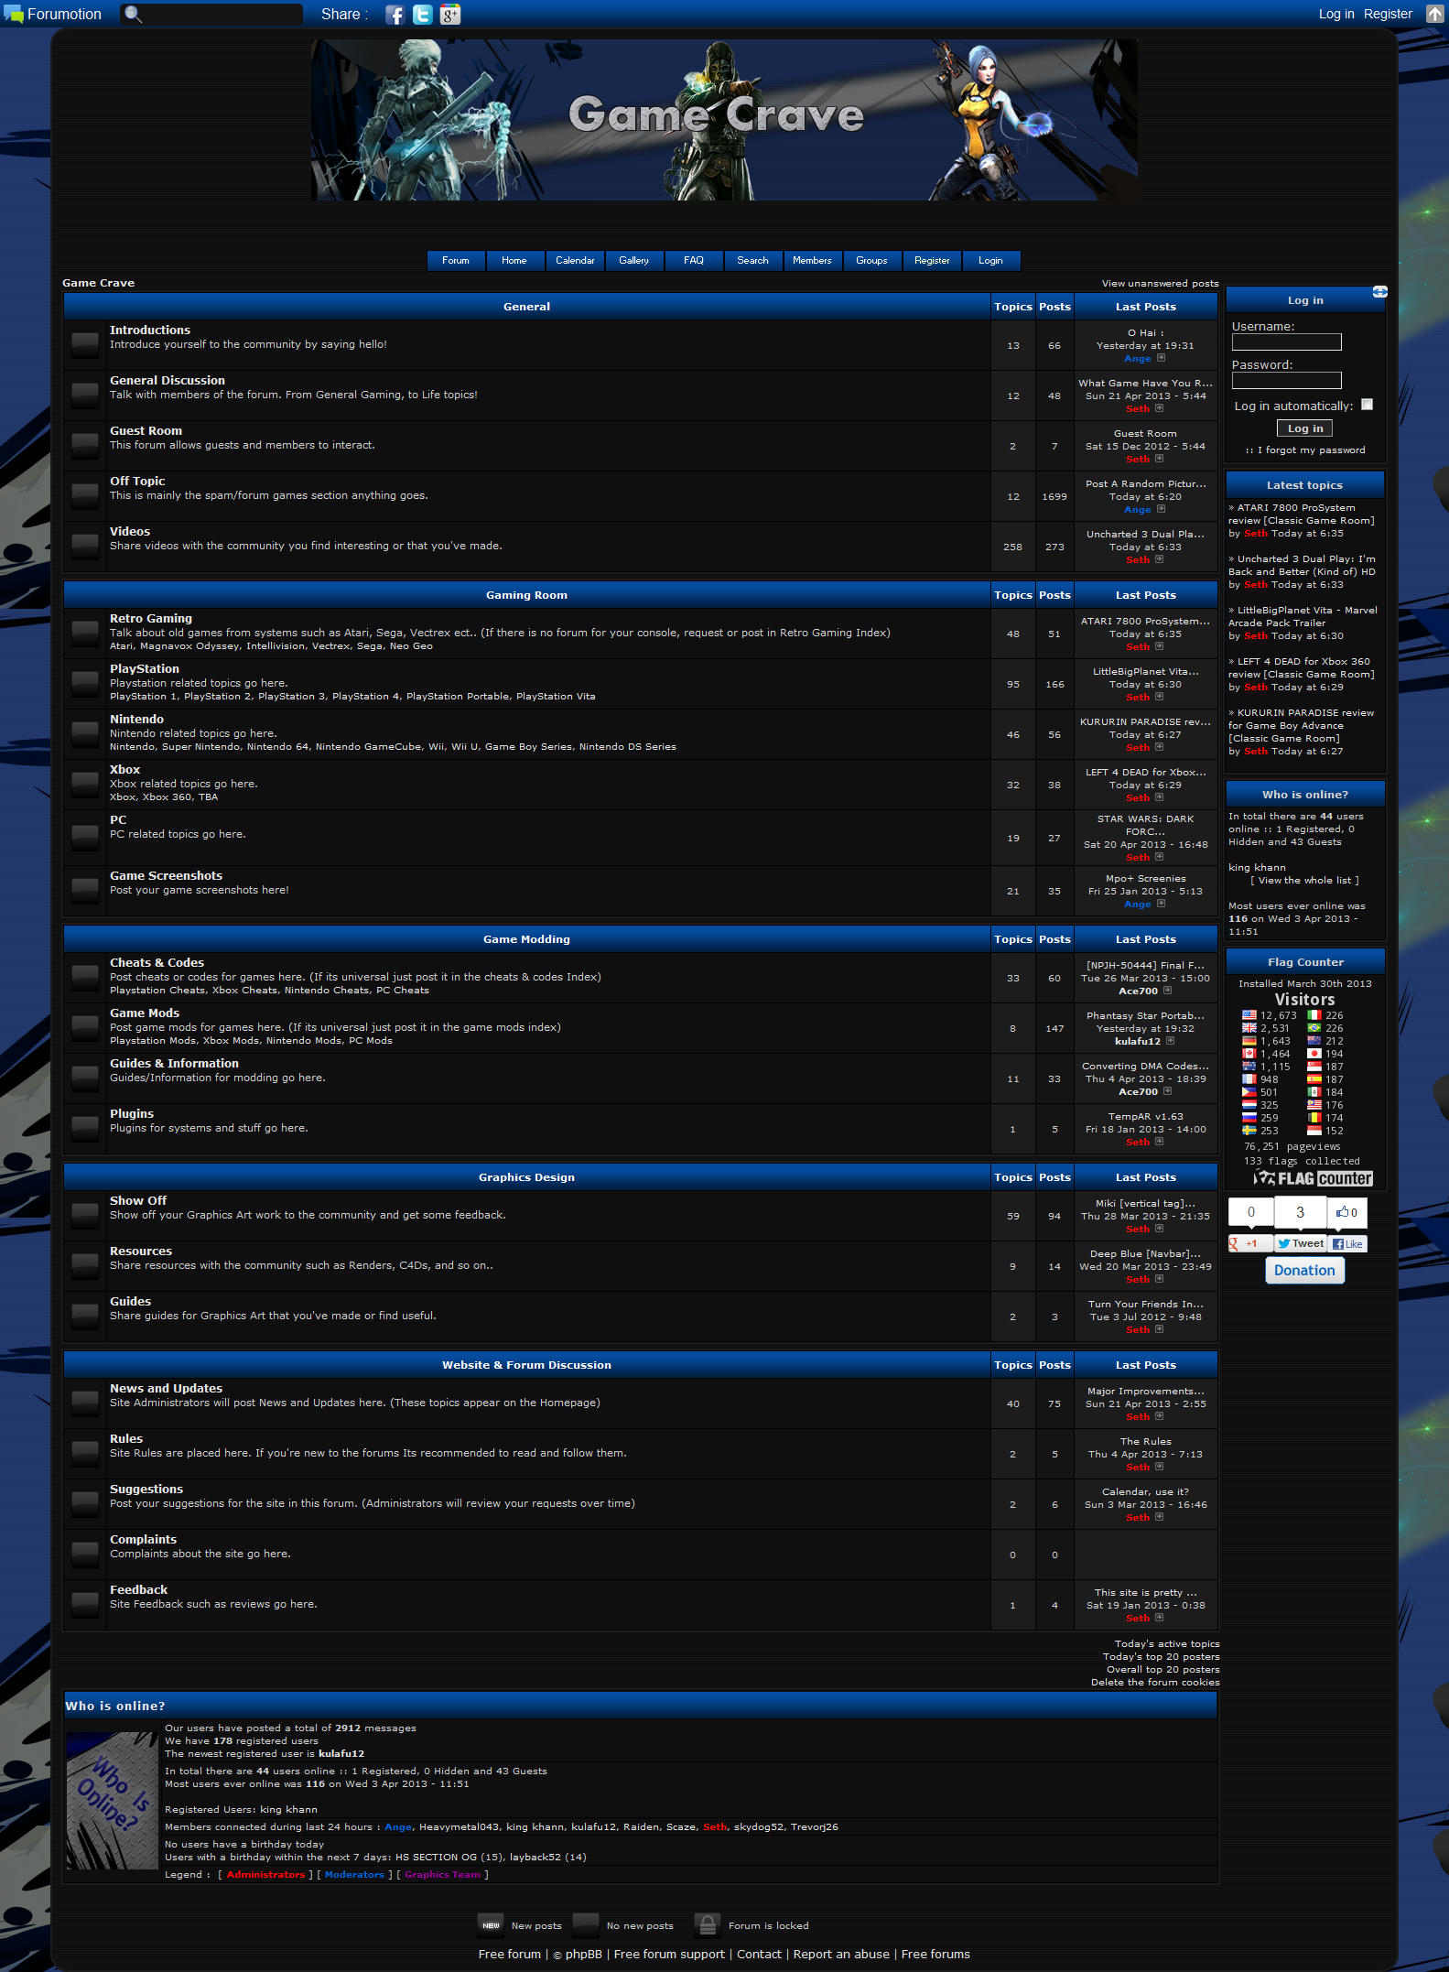Click the toolbar search magnifier icon

pos(133,15)
